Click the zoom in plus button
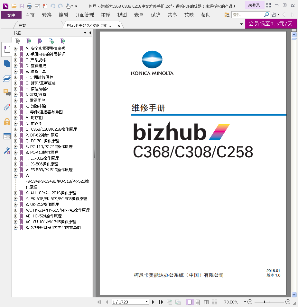Screen dimensions: 298x307 [x=288, y=302]
